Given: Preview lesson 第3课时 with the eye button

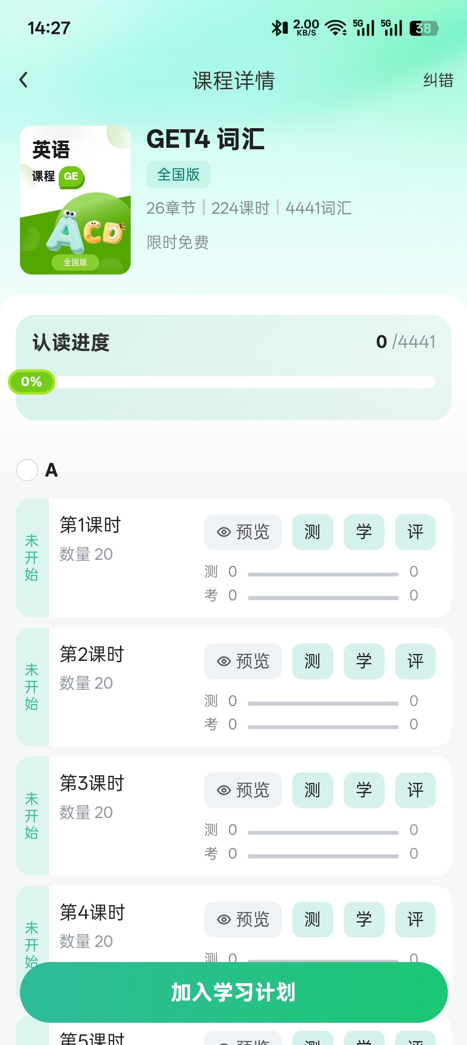Looking at the screenshot, I should click(x=243, y=790).
